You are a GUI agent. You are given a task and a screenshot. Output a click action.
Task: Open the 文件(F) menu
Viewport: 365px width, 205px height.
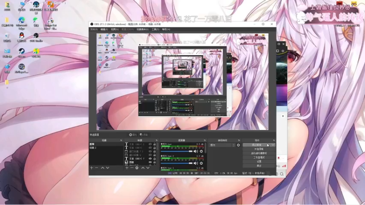(94, 30)
